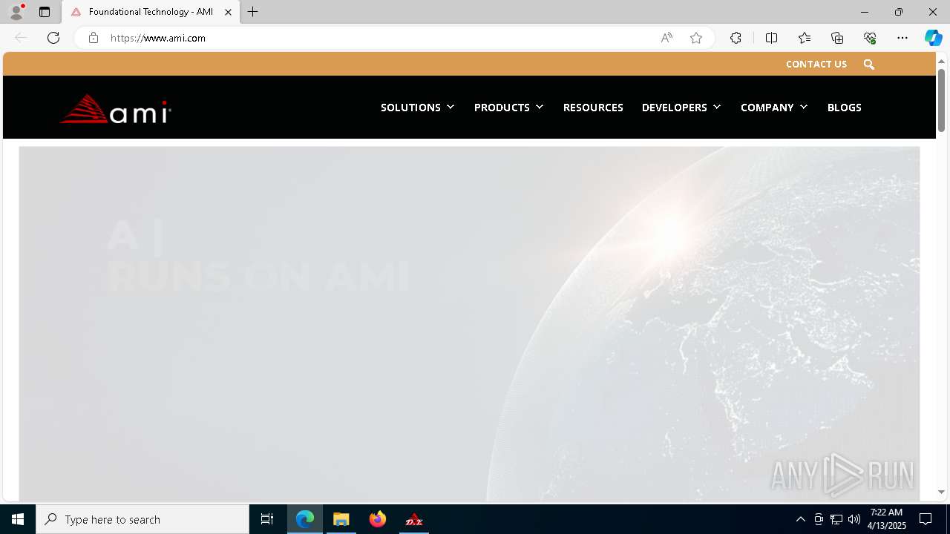The width and height of the screenshot is (950, 534).
Task: Open Task View on taskbar
Action: 267,519
